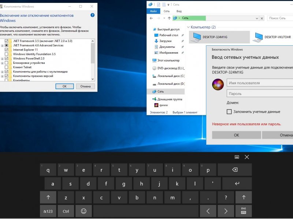Toggle .NET Framework 4.6 Advanced Services checkbox
This screenshot has height=219, width=293.
[x=6, y=45]
